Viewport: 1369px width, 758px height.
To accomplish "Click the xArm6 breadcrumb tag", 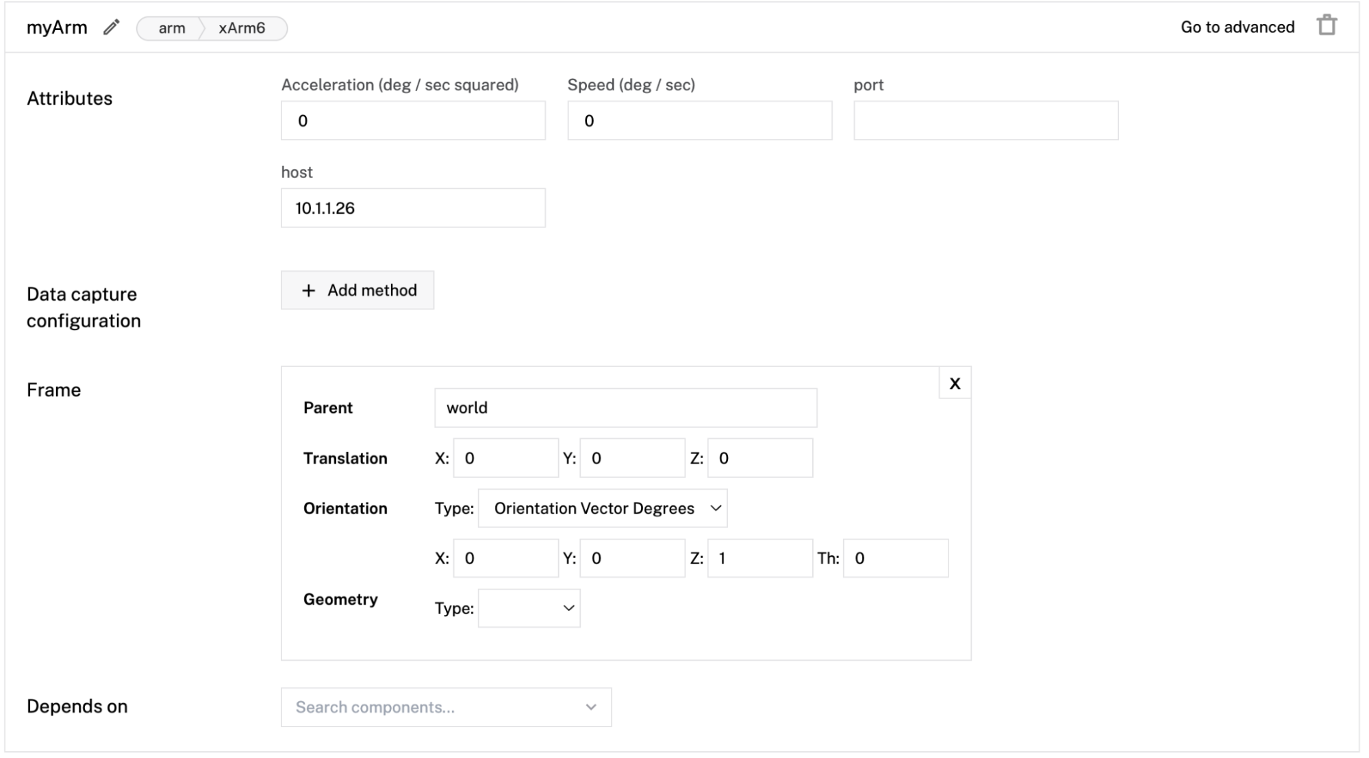I will 242,28.
